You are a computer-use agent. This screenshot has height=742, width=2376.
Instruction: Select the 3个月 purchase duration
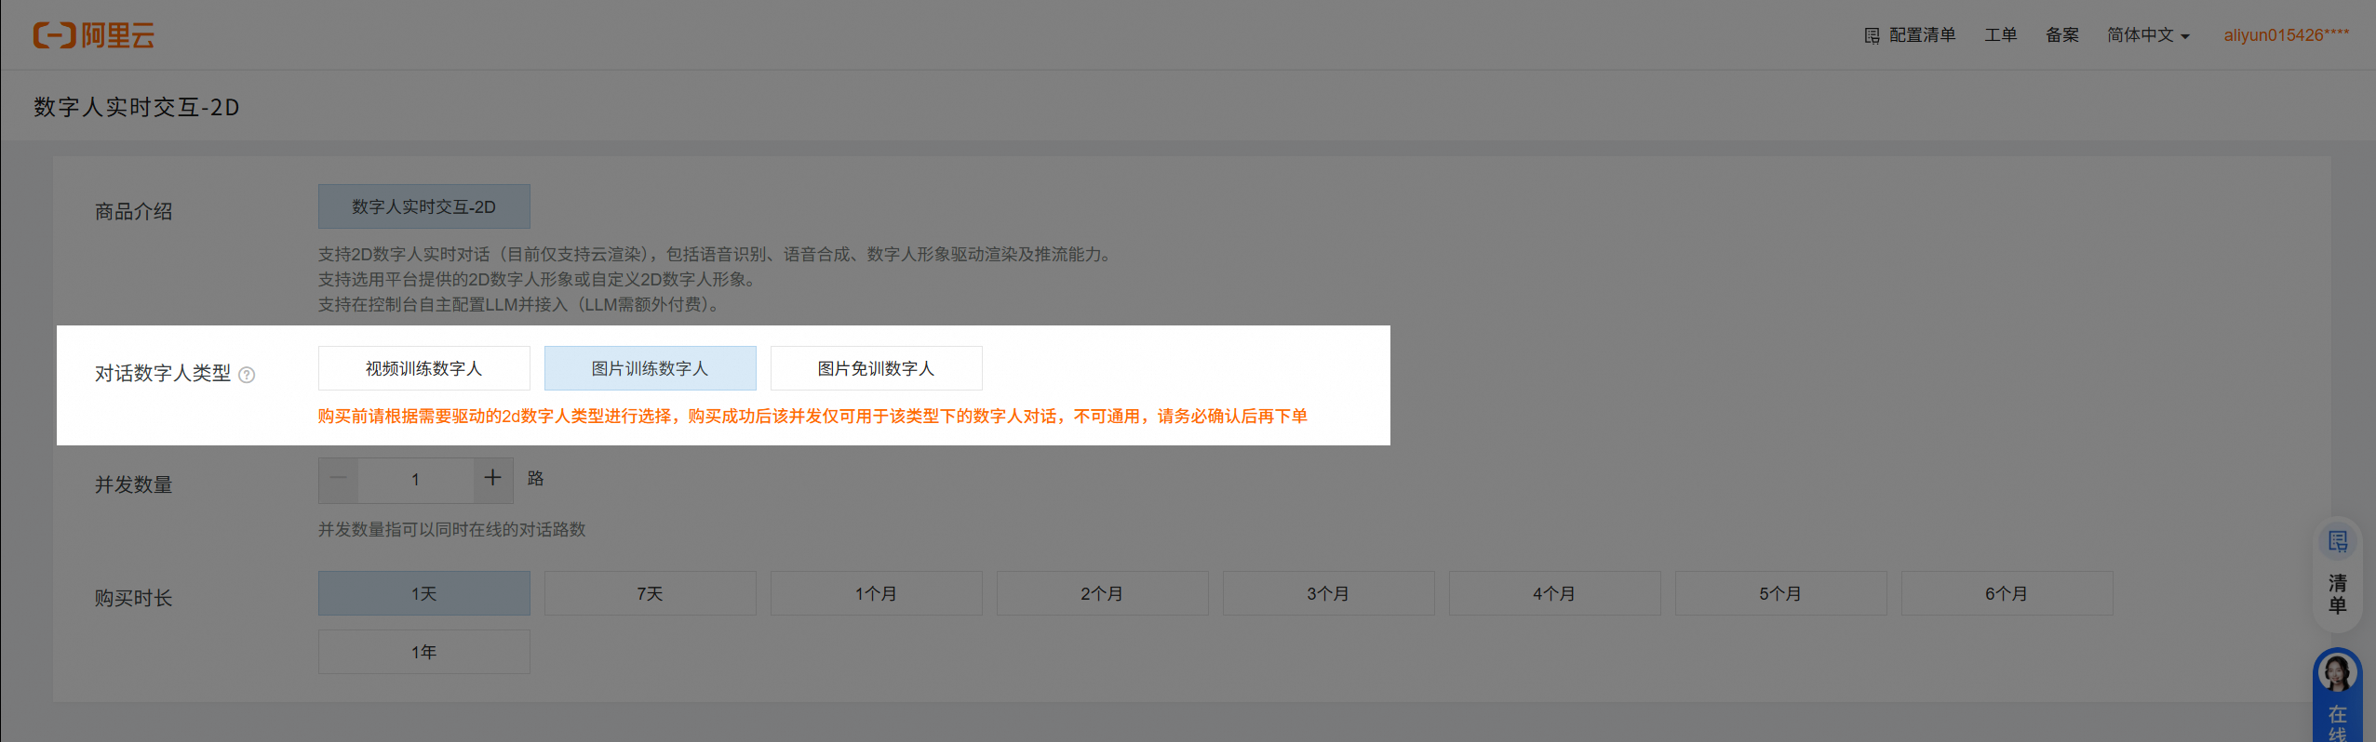pos(1329,593)
